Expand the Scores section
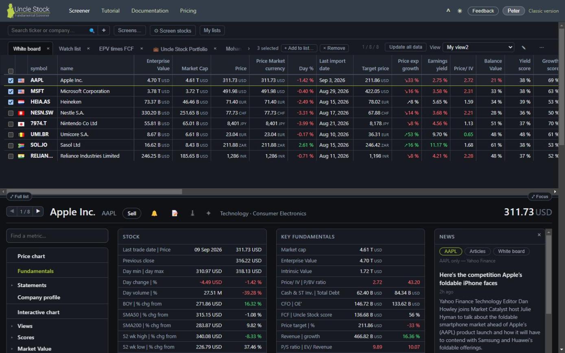 [x=12, y=338]
